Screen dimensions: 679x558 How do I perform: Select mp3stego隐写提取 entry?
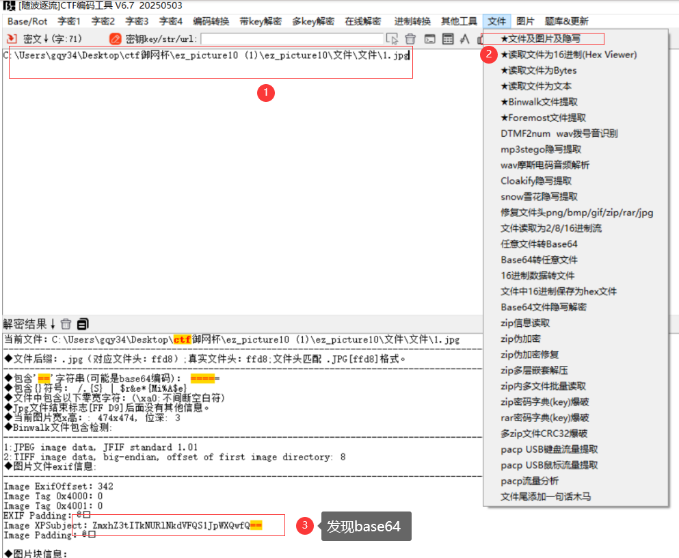(576, 149)
